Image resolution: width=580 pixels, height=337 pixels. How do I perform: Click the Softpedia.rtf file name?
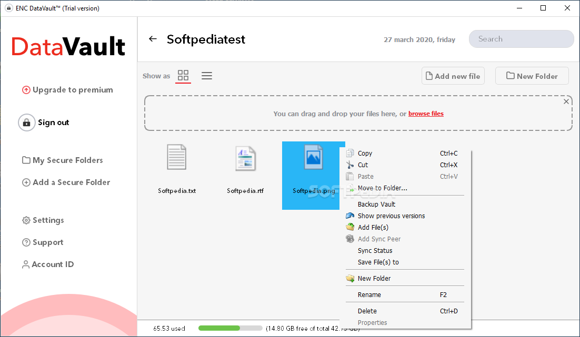pyautogui.click(x=245, y=191)
